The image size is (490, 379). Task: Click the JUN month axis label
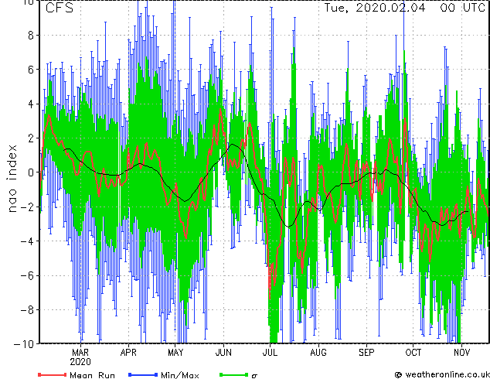pyautogui.click(x=223, y=353)
